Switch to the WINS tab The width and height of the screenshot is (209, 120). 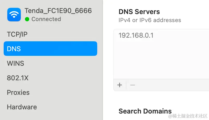coord(15,63)
